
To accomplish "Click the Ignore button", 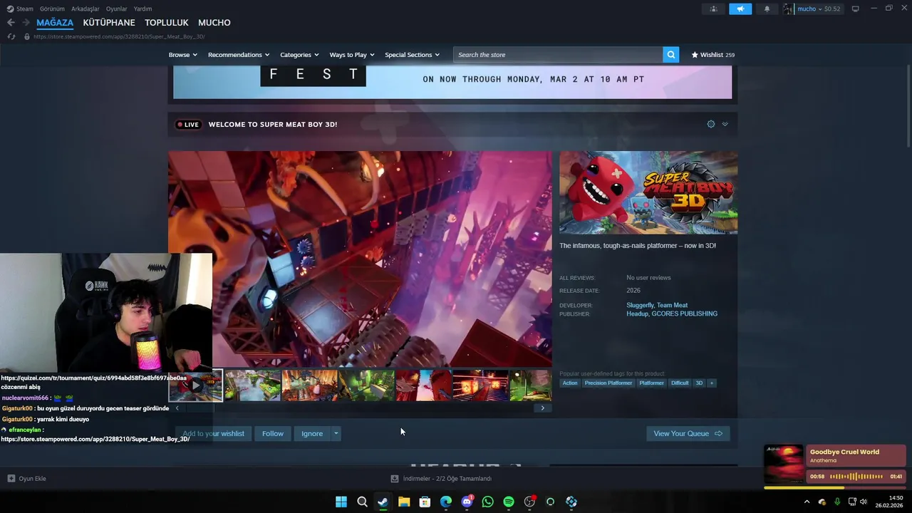I will point(312,433).
